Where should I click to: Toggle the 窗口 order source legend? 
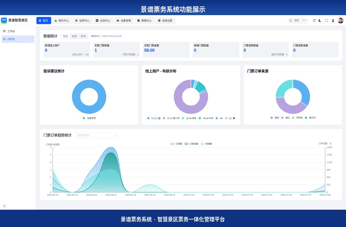[285, 118]
